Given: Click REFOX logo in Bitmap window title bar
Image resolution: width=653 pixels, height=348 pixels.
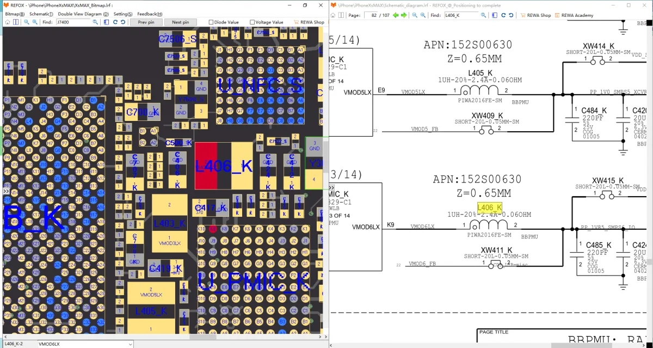Looking at the screenshot, I should pyautogui.click(x=6, y=5).
